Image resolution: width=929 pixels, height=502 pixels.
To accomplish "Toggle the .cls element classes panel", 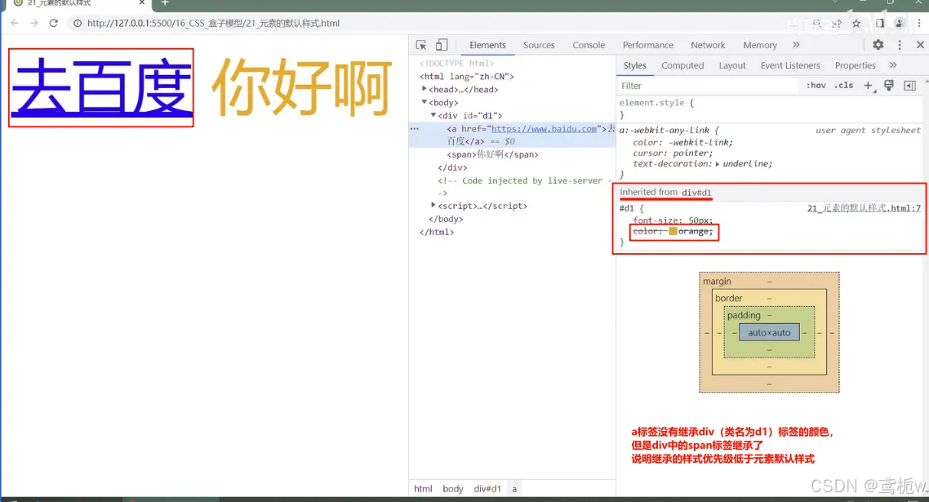I will point(843,86).
